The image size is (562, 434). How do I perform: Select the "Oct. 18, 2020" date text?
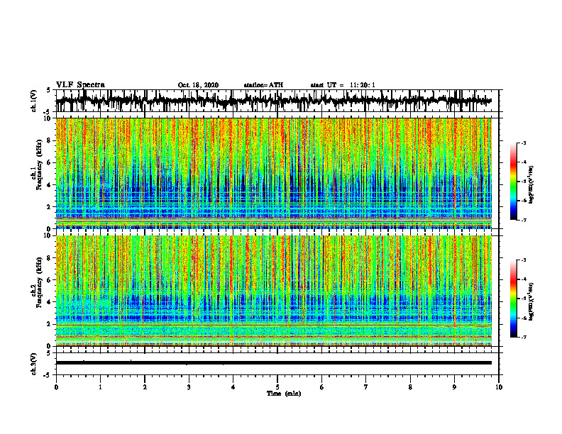pyautogui.click(x=198, y=85)
